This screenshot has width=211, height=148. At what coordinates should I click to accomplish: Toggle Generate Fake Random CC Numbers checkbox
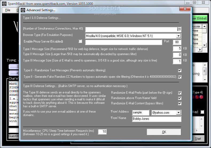(x=179, y=77)
